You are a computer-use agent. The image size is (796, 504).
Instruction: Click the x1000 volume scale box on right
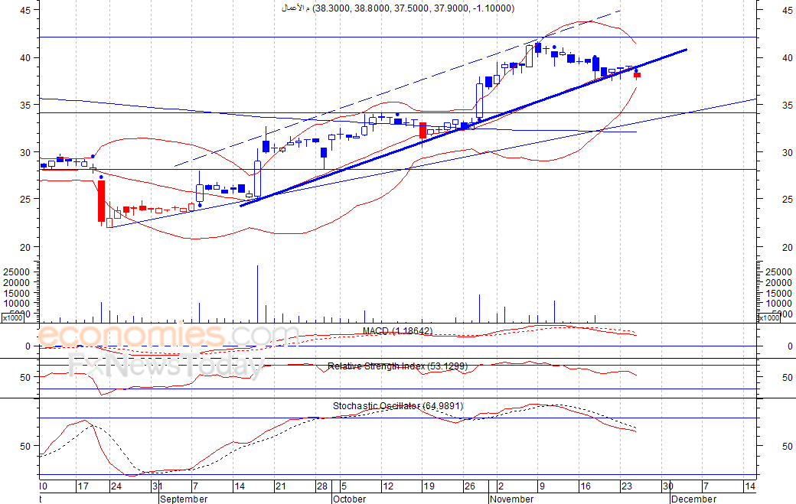769,318
